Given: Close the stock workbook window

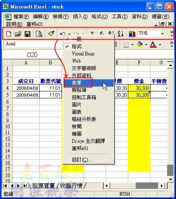Looking at the screenshot, I should (170, 24).
